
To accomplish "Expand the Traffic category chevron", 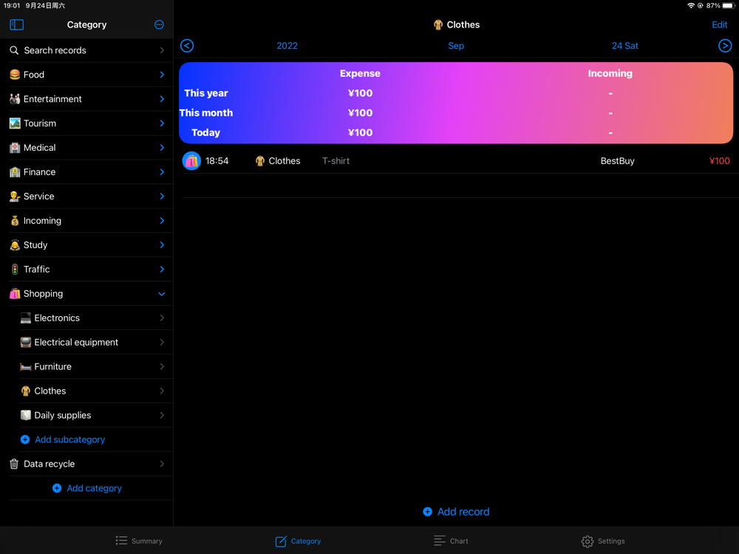I will coord(162,270).
